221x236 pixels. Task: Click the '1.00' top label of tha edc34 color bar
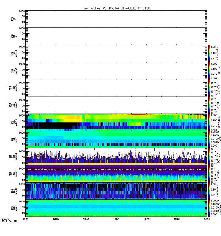tap(213, 47)
